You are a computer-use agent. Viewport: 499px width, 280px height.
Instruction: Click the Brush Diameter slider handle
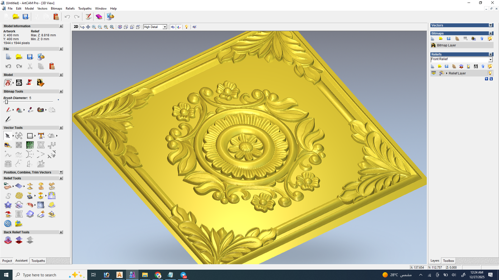tap(6, 102)
